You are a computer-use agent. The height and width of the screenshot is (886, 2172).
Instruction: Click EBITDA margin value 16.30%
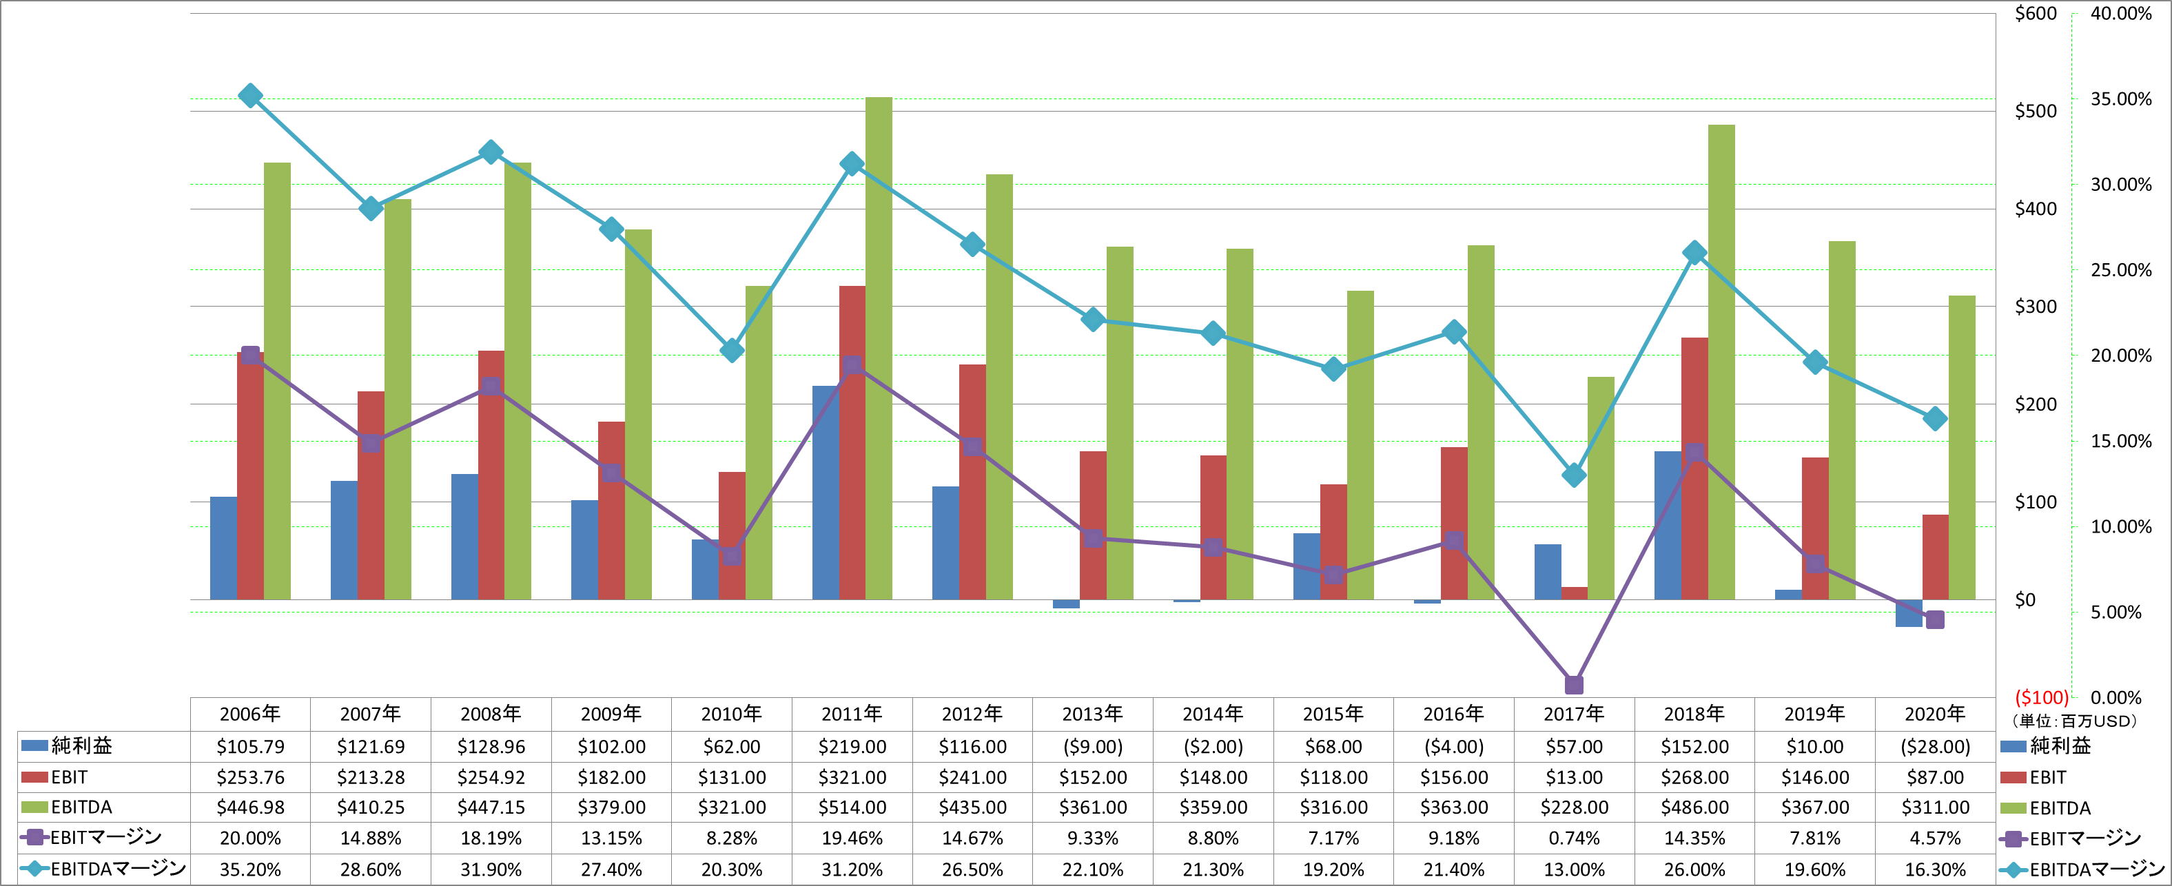tap(1935, 869)
